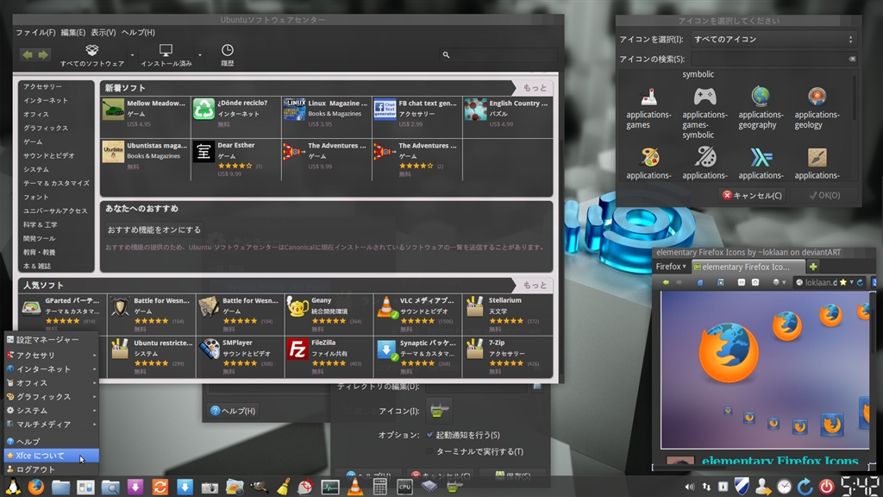This screenshot has width=883, height=497.
Task: Click the もっと button for 新着ソフト
Action: [534, 88]
